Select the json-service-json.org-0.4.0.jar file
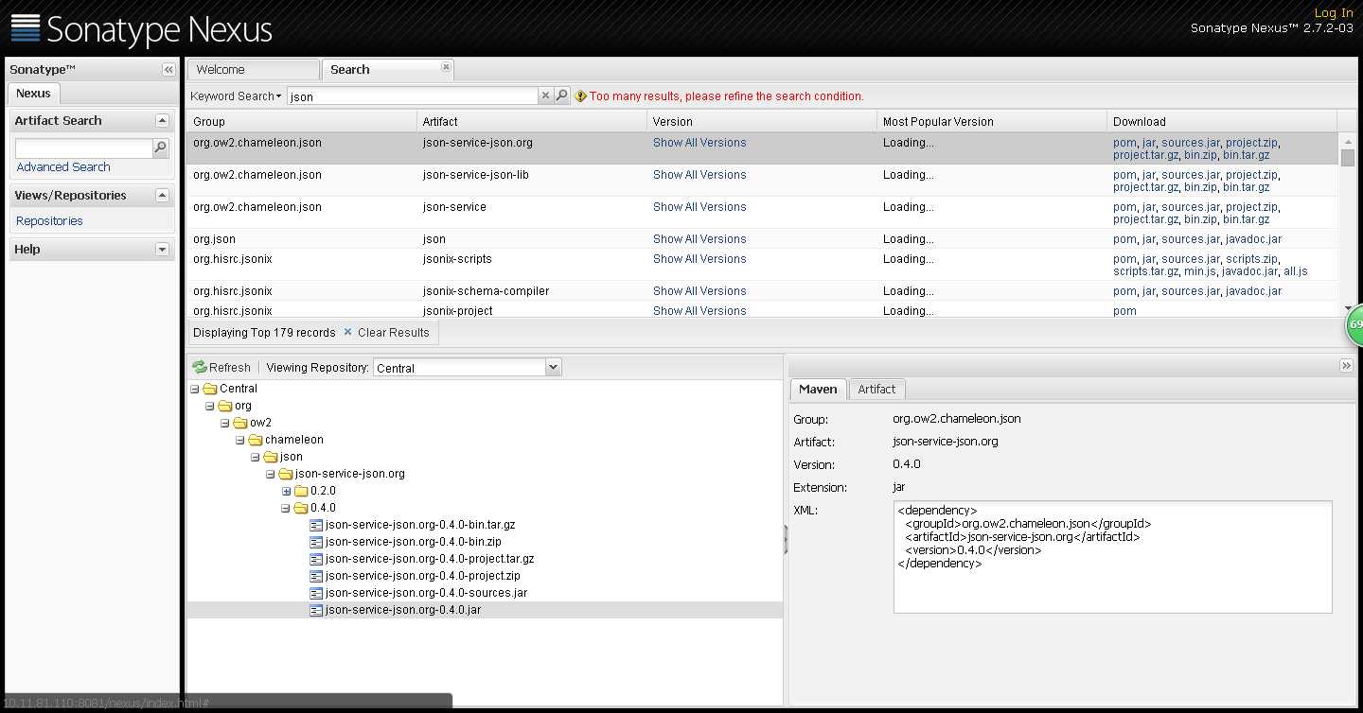The image size is (1363, 713). tap(403, 610)
